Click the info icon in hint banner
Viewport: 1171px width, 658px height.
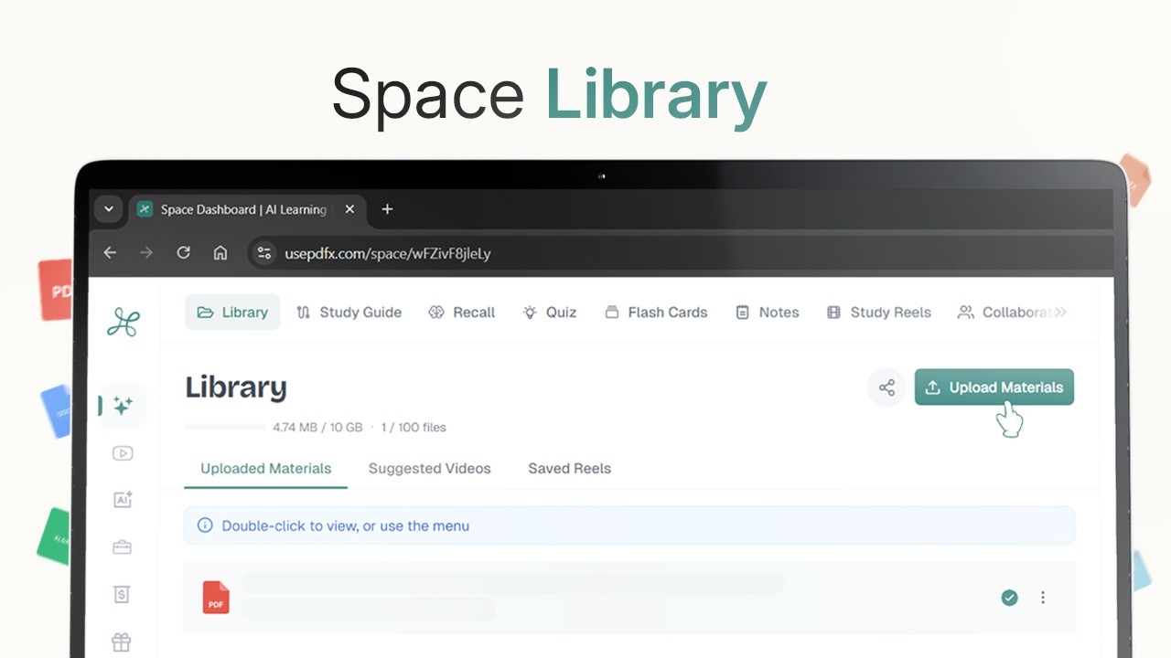[205, 525]
